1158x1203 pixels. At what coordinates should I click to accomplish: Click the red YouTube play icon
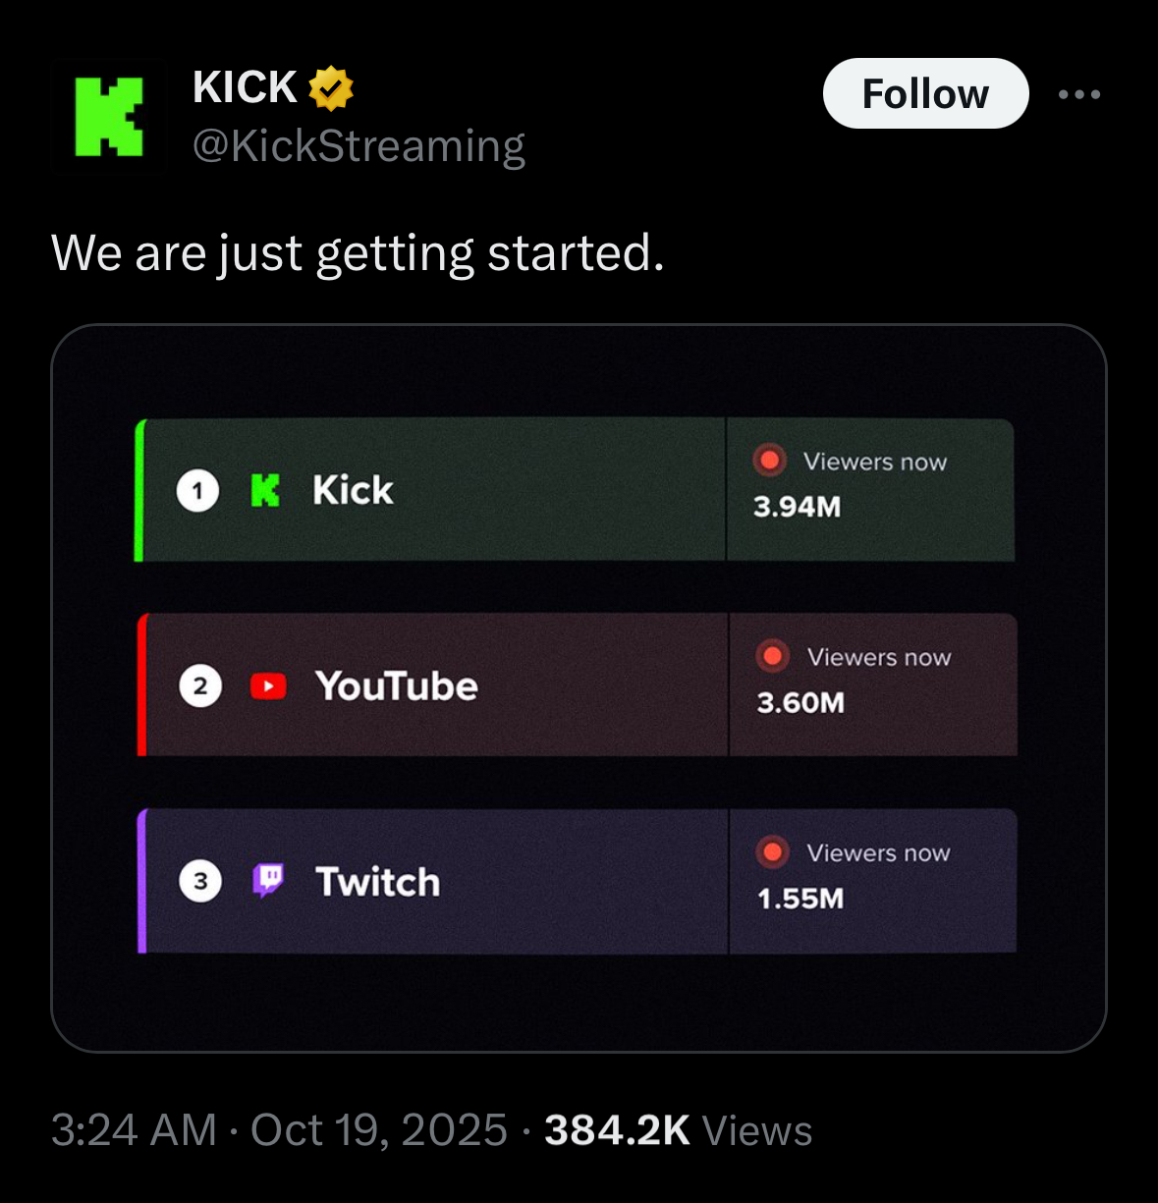pos(268,685)
